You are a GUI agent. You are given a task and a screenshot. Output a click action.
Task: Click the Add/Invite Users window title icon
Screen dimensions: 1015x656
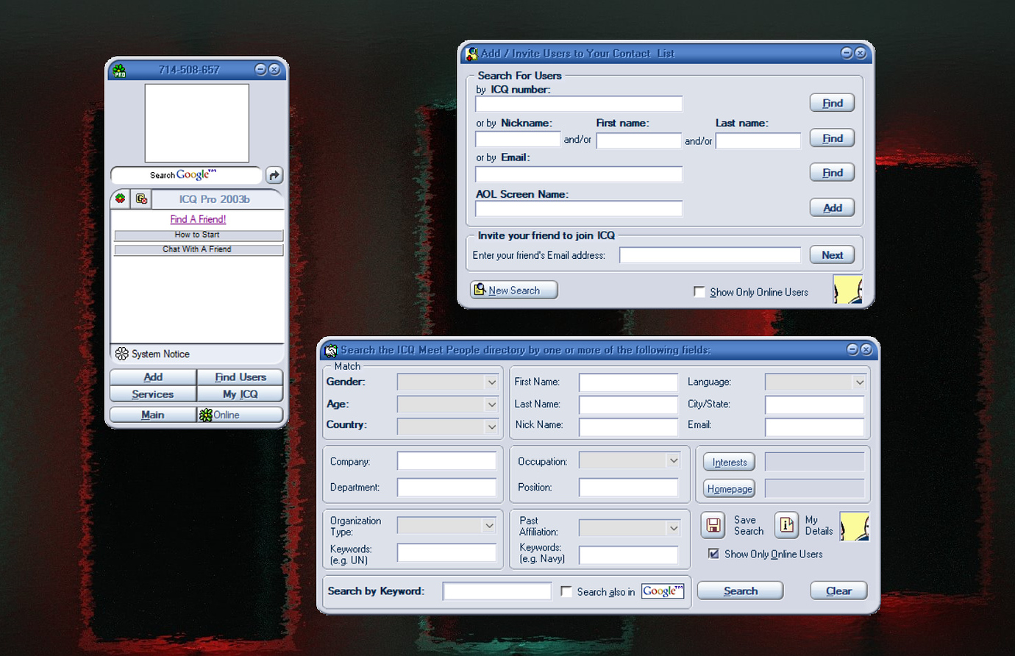471,54
